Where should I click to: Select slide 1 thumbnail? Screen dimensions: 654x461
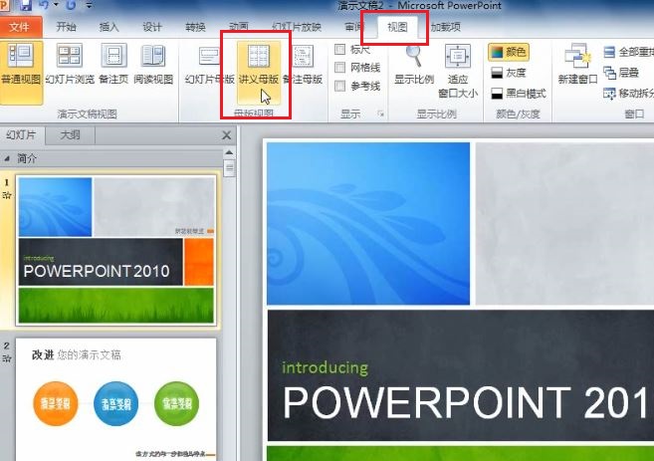tap(115, 250)
